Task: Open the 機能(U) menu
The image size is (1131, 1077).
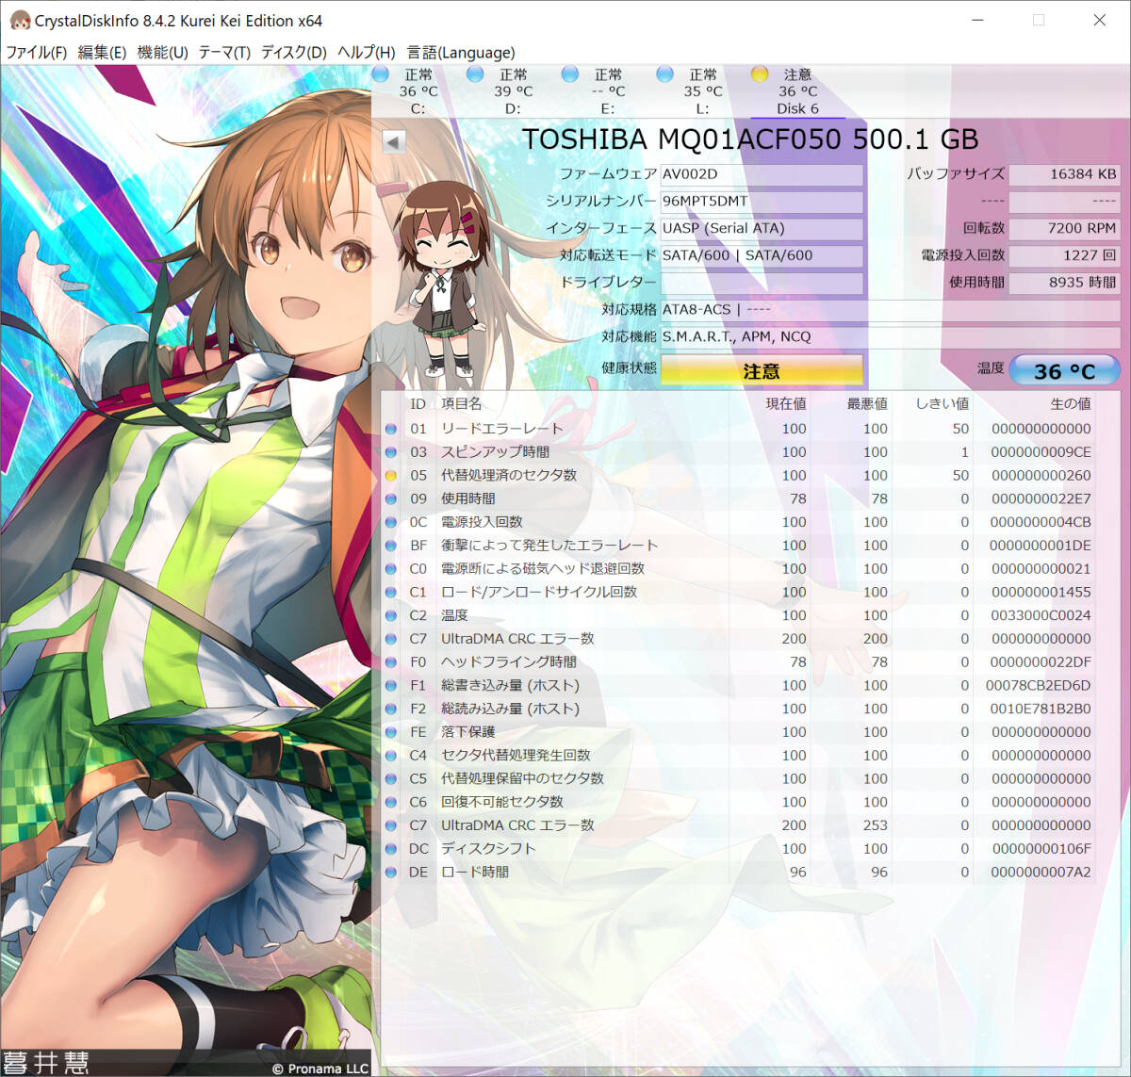Action: tap(162, 53)
